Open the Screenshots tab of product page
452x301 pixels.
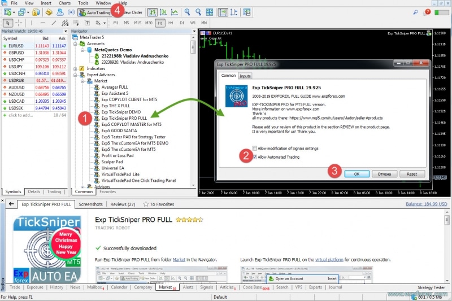(90, 204)
